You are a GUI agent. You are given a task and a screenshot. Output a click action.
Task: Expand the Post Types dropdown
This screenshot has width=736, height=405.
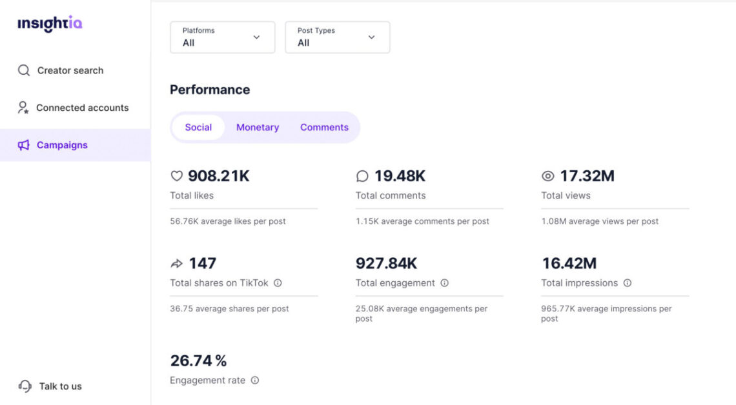337,37
